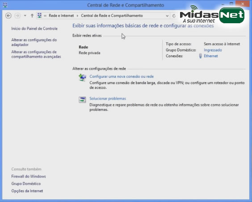Screen dimensions: 252x202
Task: Expand the Rede e Internet breadcrumb chevron
Action: pos(77,16)
